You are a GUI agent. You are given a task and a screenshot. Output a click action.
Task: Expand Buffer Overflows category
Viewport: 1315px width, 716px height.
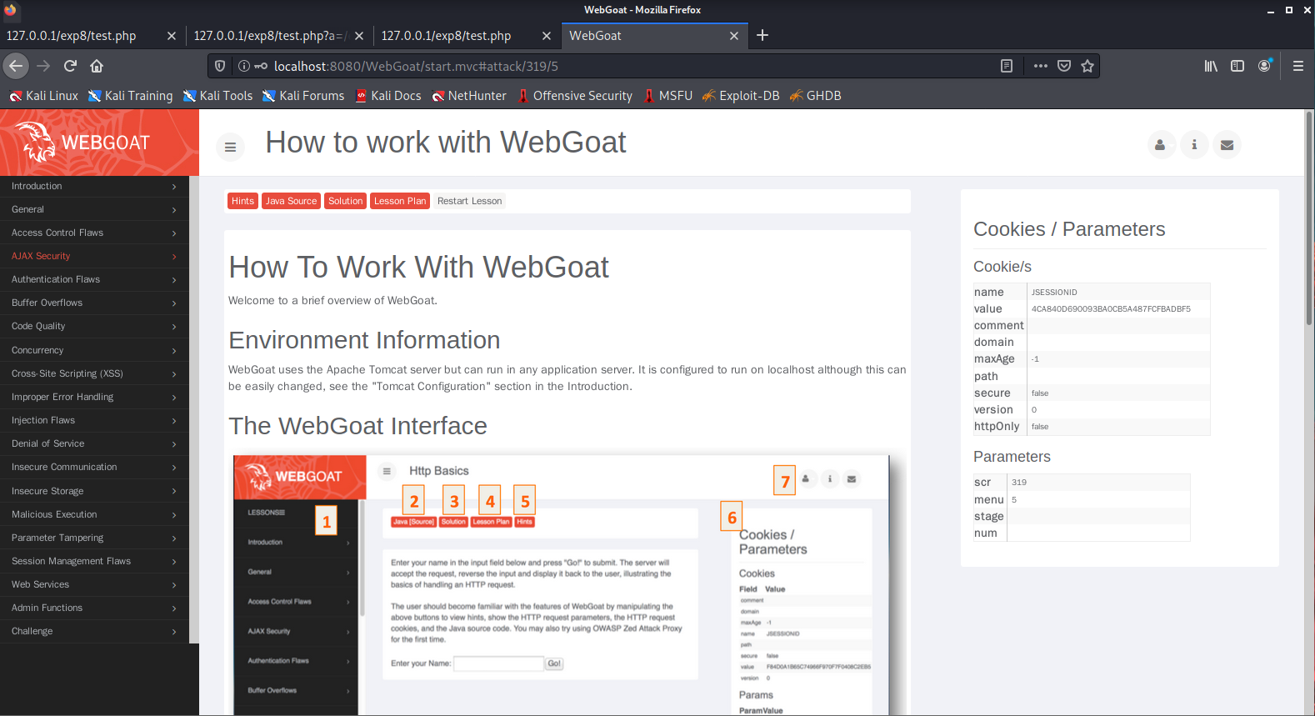point(94,303)
